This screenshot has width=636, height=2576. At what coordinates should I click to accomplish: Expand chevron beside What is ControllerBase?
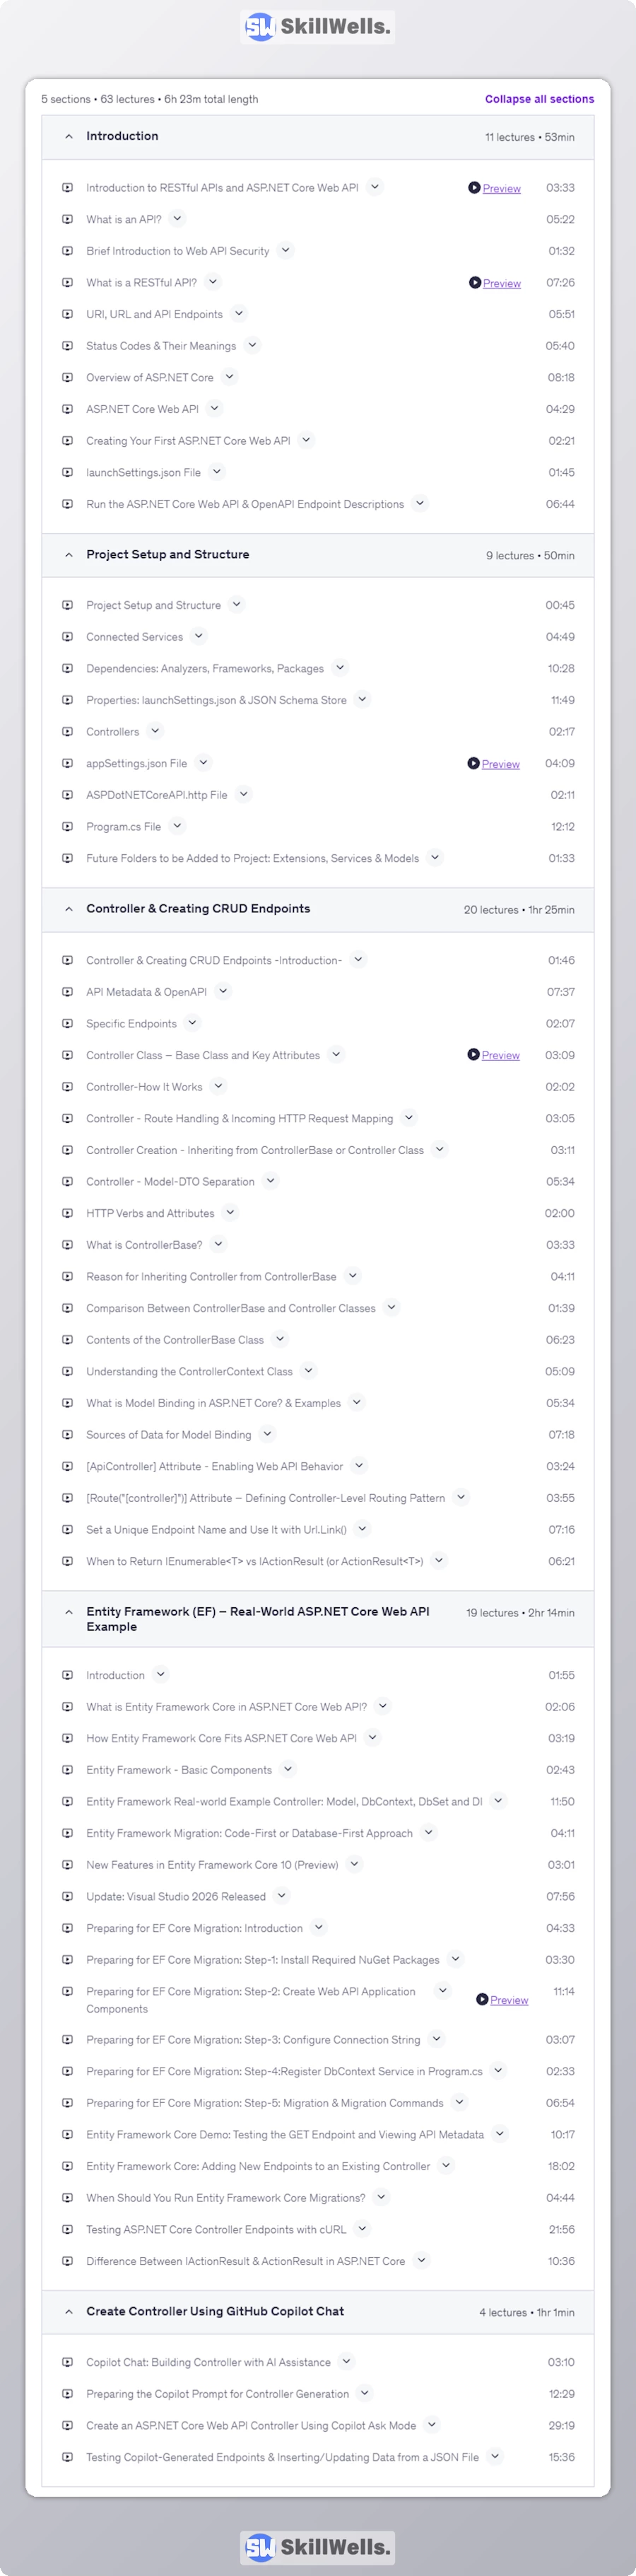pos(218,1244)
